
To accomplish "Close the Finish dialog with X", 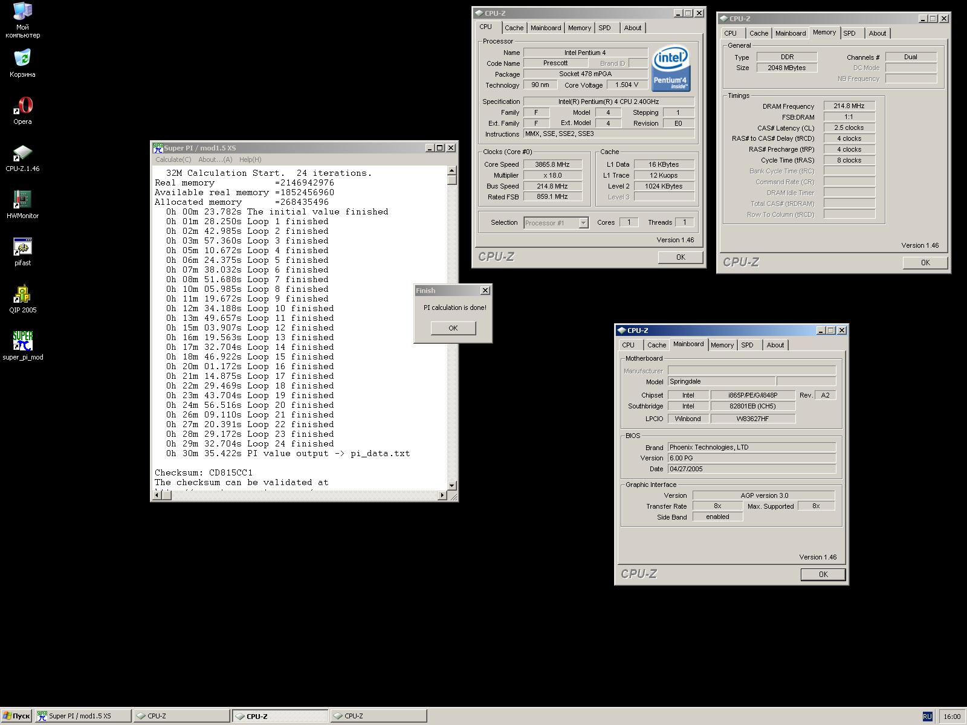I will tap(485, 291).
